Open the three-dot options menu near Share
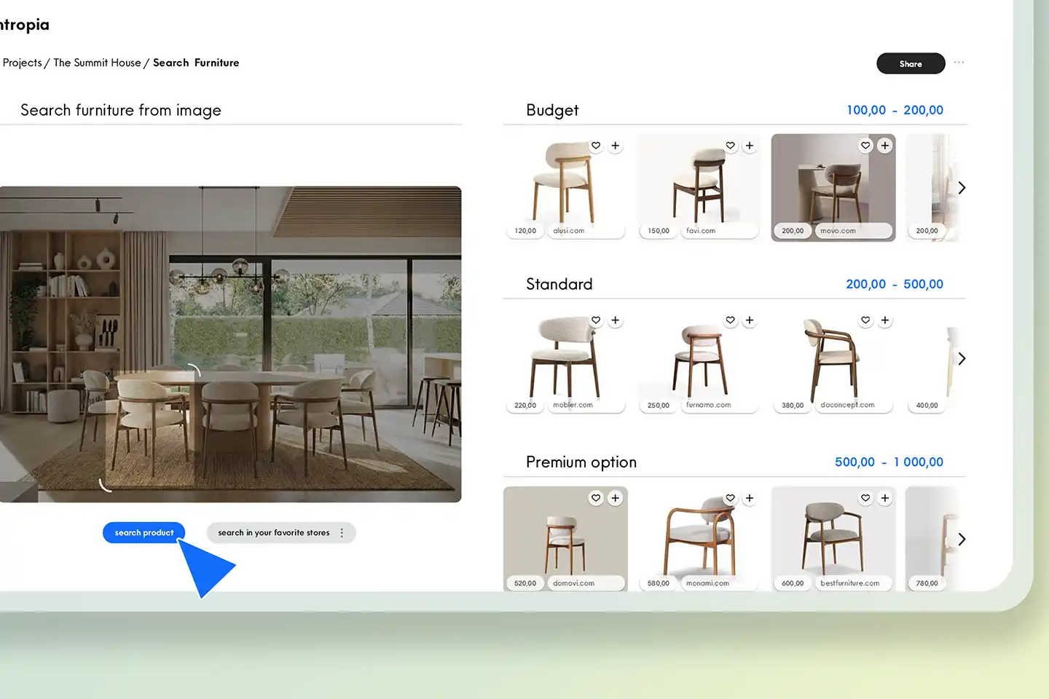This screenshot has width=1049, height=699. point(959,63)
